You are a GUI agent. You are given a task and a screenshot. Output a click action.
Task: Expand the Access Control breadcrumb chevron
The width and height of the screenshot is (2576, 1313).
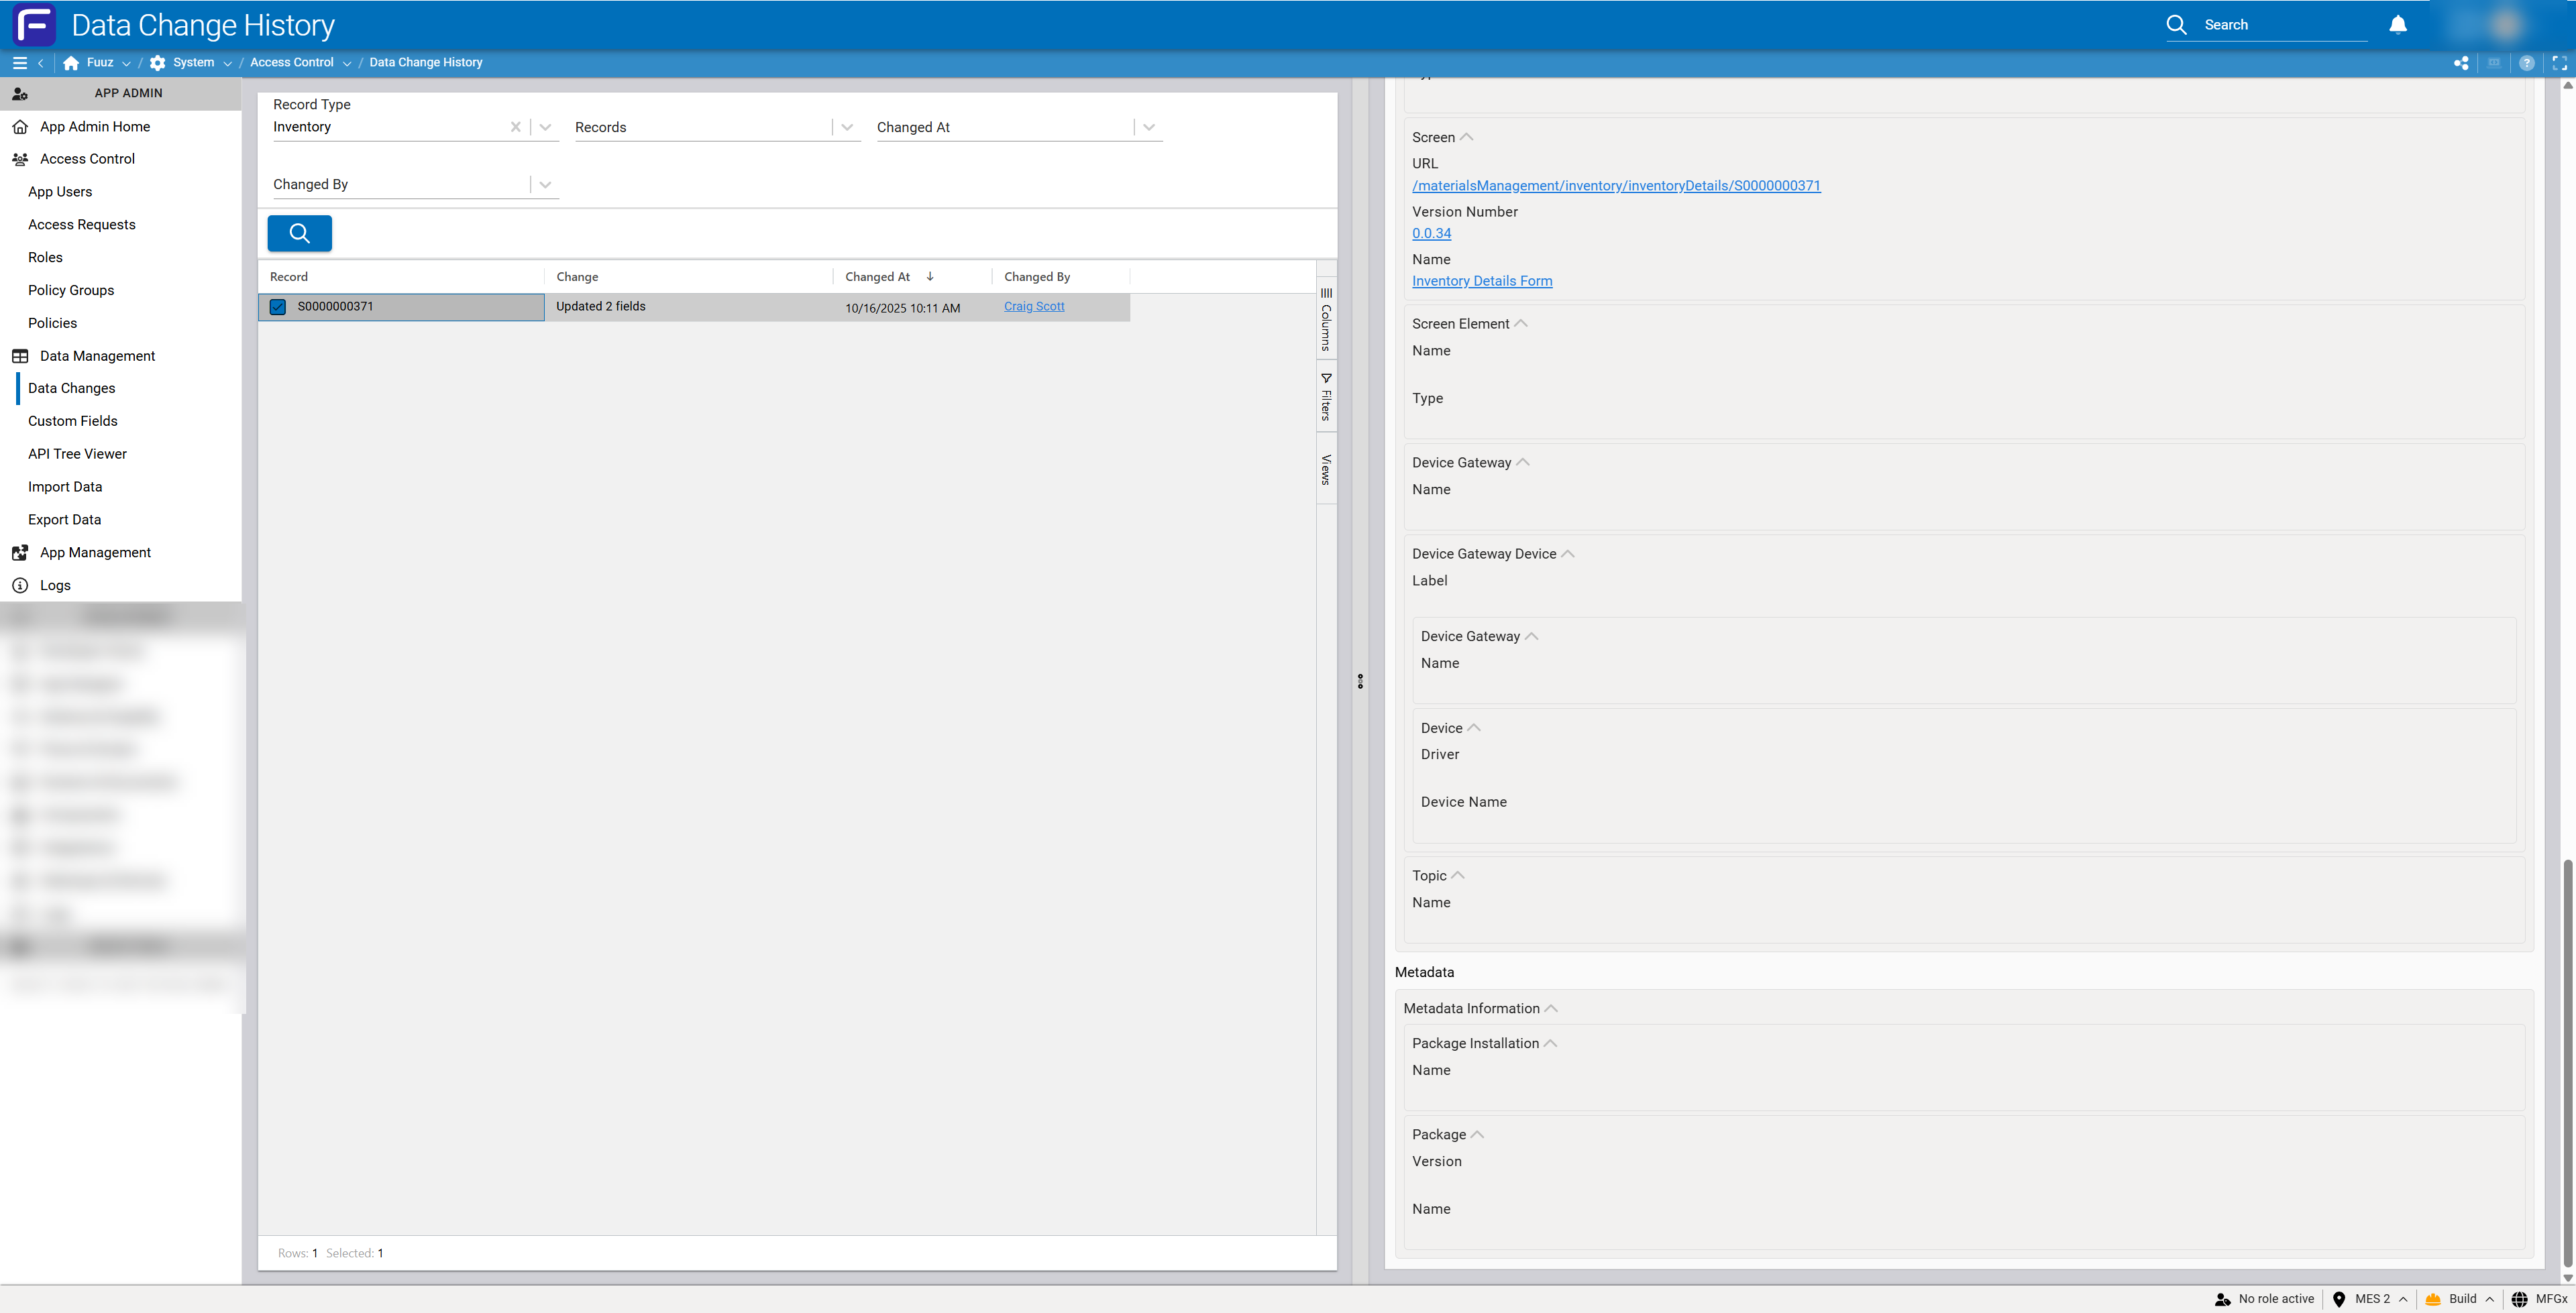click(347, 63)
